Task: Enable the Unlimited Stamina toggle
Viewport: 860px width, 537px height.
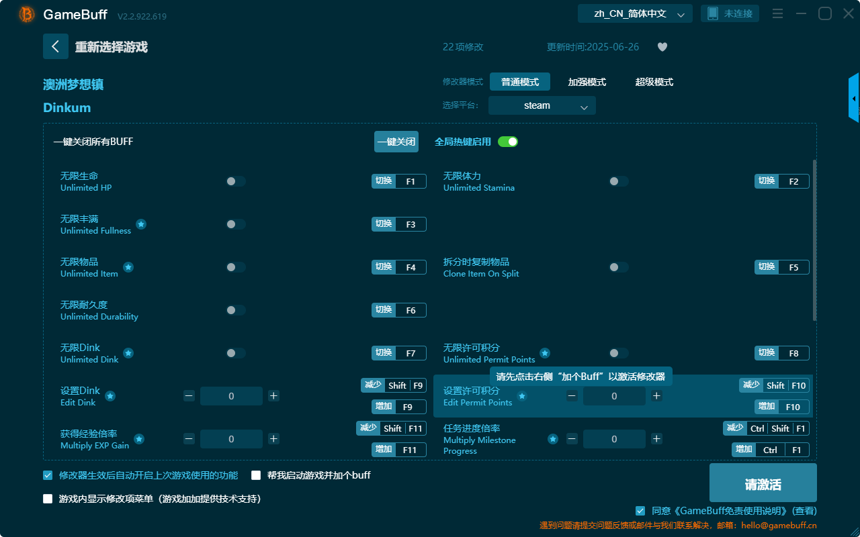Action: pyautogui.click(x=619, y=181)
